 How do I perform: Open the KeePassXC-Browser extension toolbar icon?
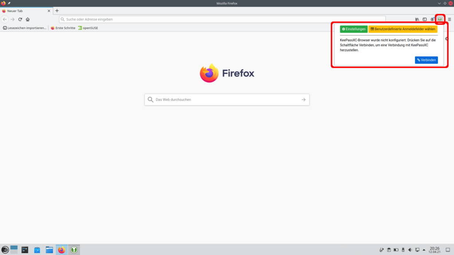440,19
